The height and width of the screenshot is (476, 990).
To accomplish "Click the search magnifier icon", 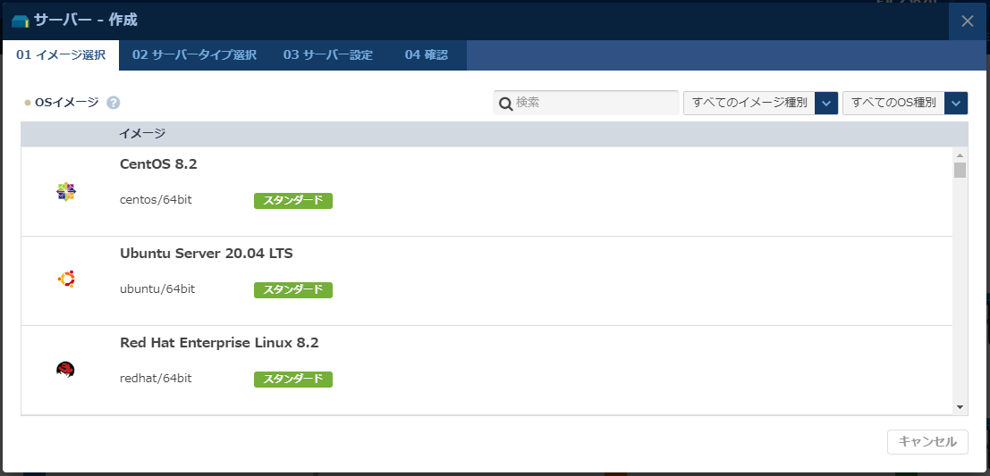I will point(505,104).
